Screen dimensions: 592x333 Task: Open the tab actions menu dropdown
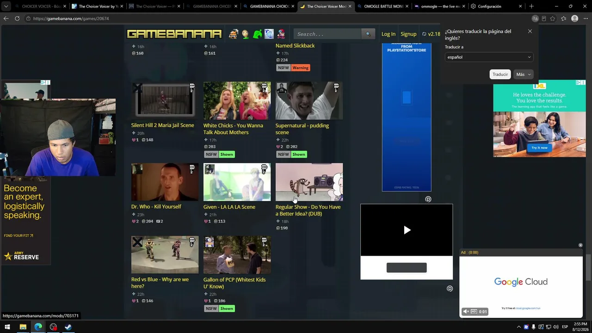[6, 6]
